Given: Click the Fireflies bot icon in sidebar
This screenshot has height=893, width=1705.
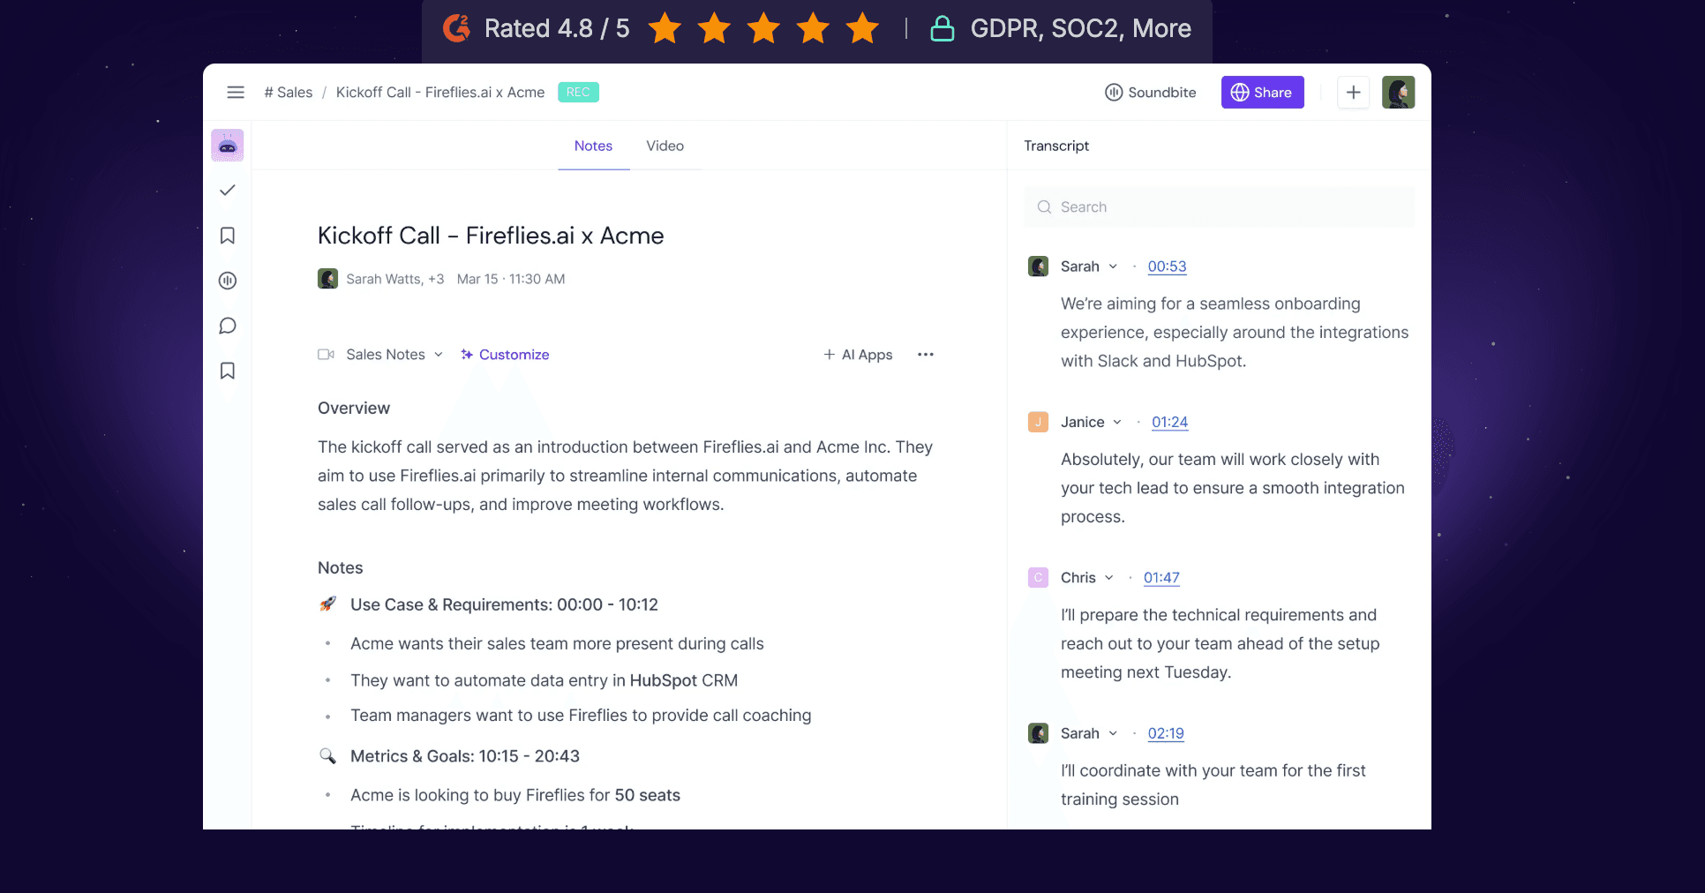Looking at the screenshot, I should 228,146.
